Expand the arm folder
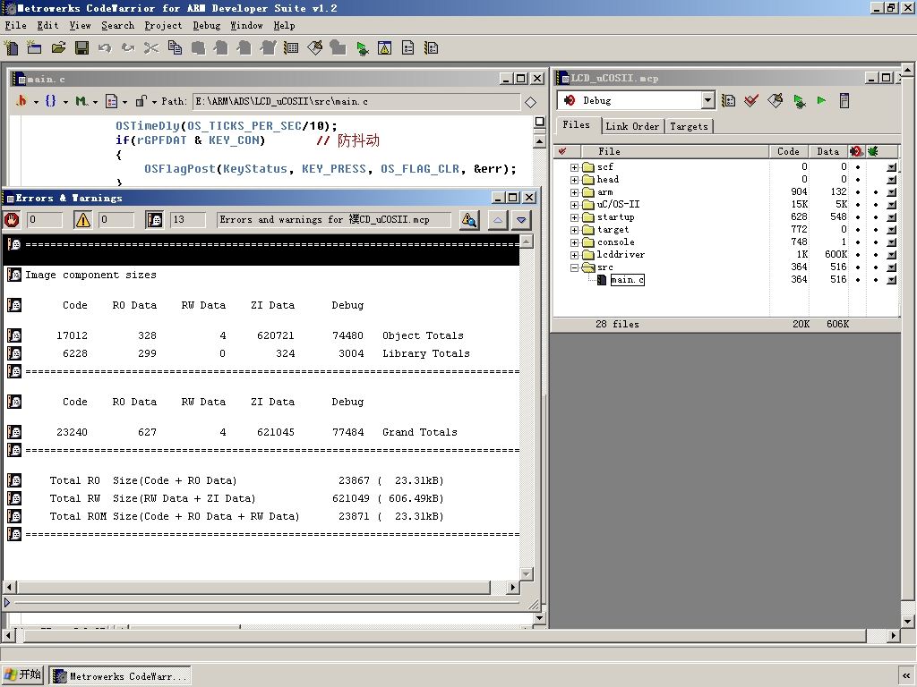Image resolution: width=917 pixels, height=687 pixels. 574,192
